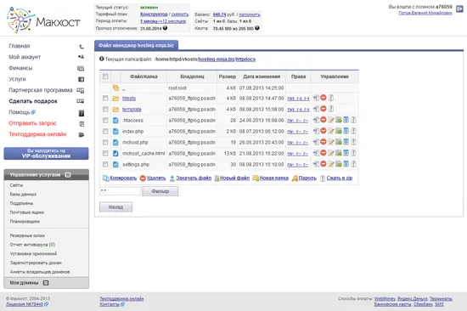Click Отправить запрос in sidebar
This screenshot has height=311, width=467.
click(32, 123)
